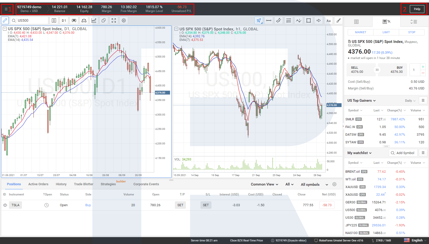Screen dimensions: 429x244
Task: Toggle the chart link icon
Action: (5, 20)
